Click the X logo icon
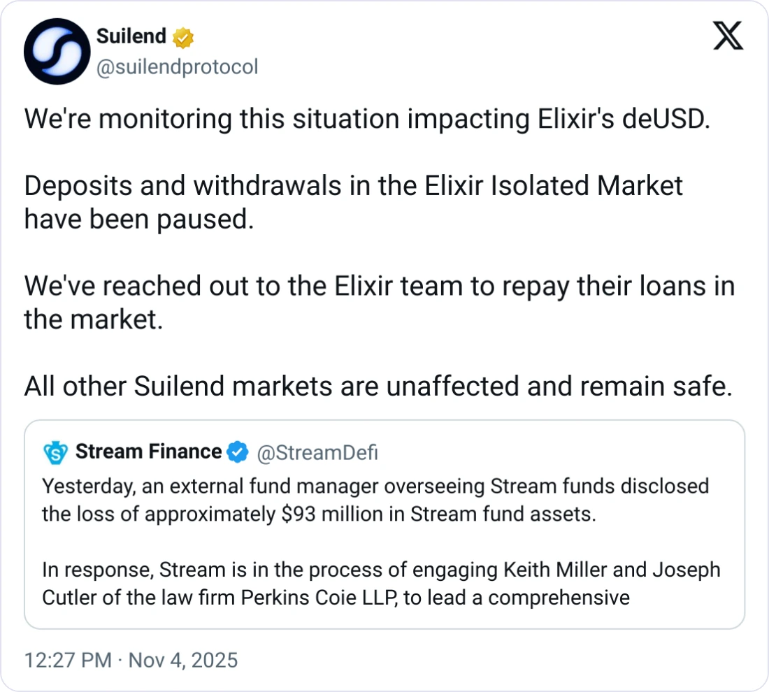 pos(728,36)
